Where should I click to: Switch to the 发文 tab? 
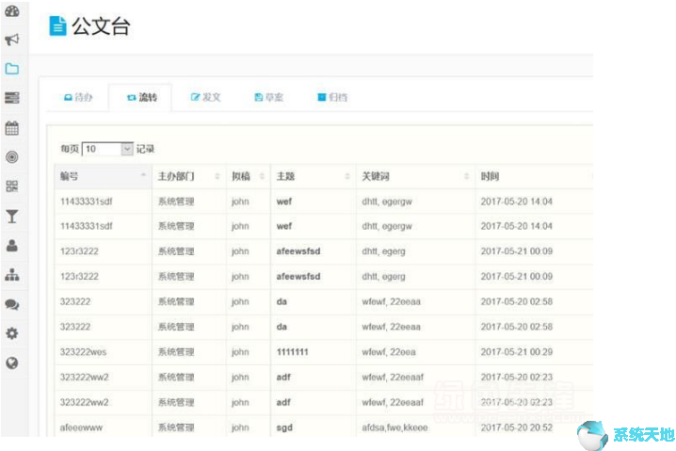coord(205,97)
